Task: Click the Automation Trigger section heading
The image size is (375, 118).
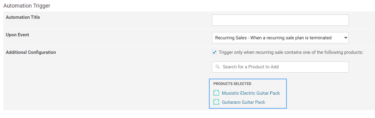Action: click(x=27, y=5)
